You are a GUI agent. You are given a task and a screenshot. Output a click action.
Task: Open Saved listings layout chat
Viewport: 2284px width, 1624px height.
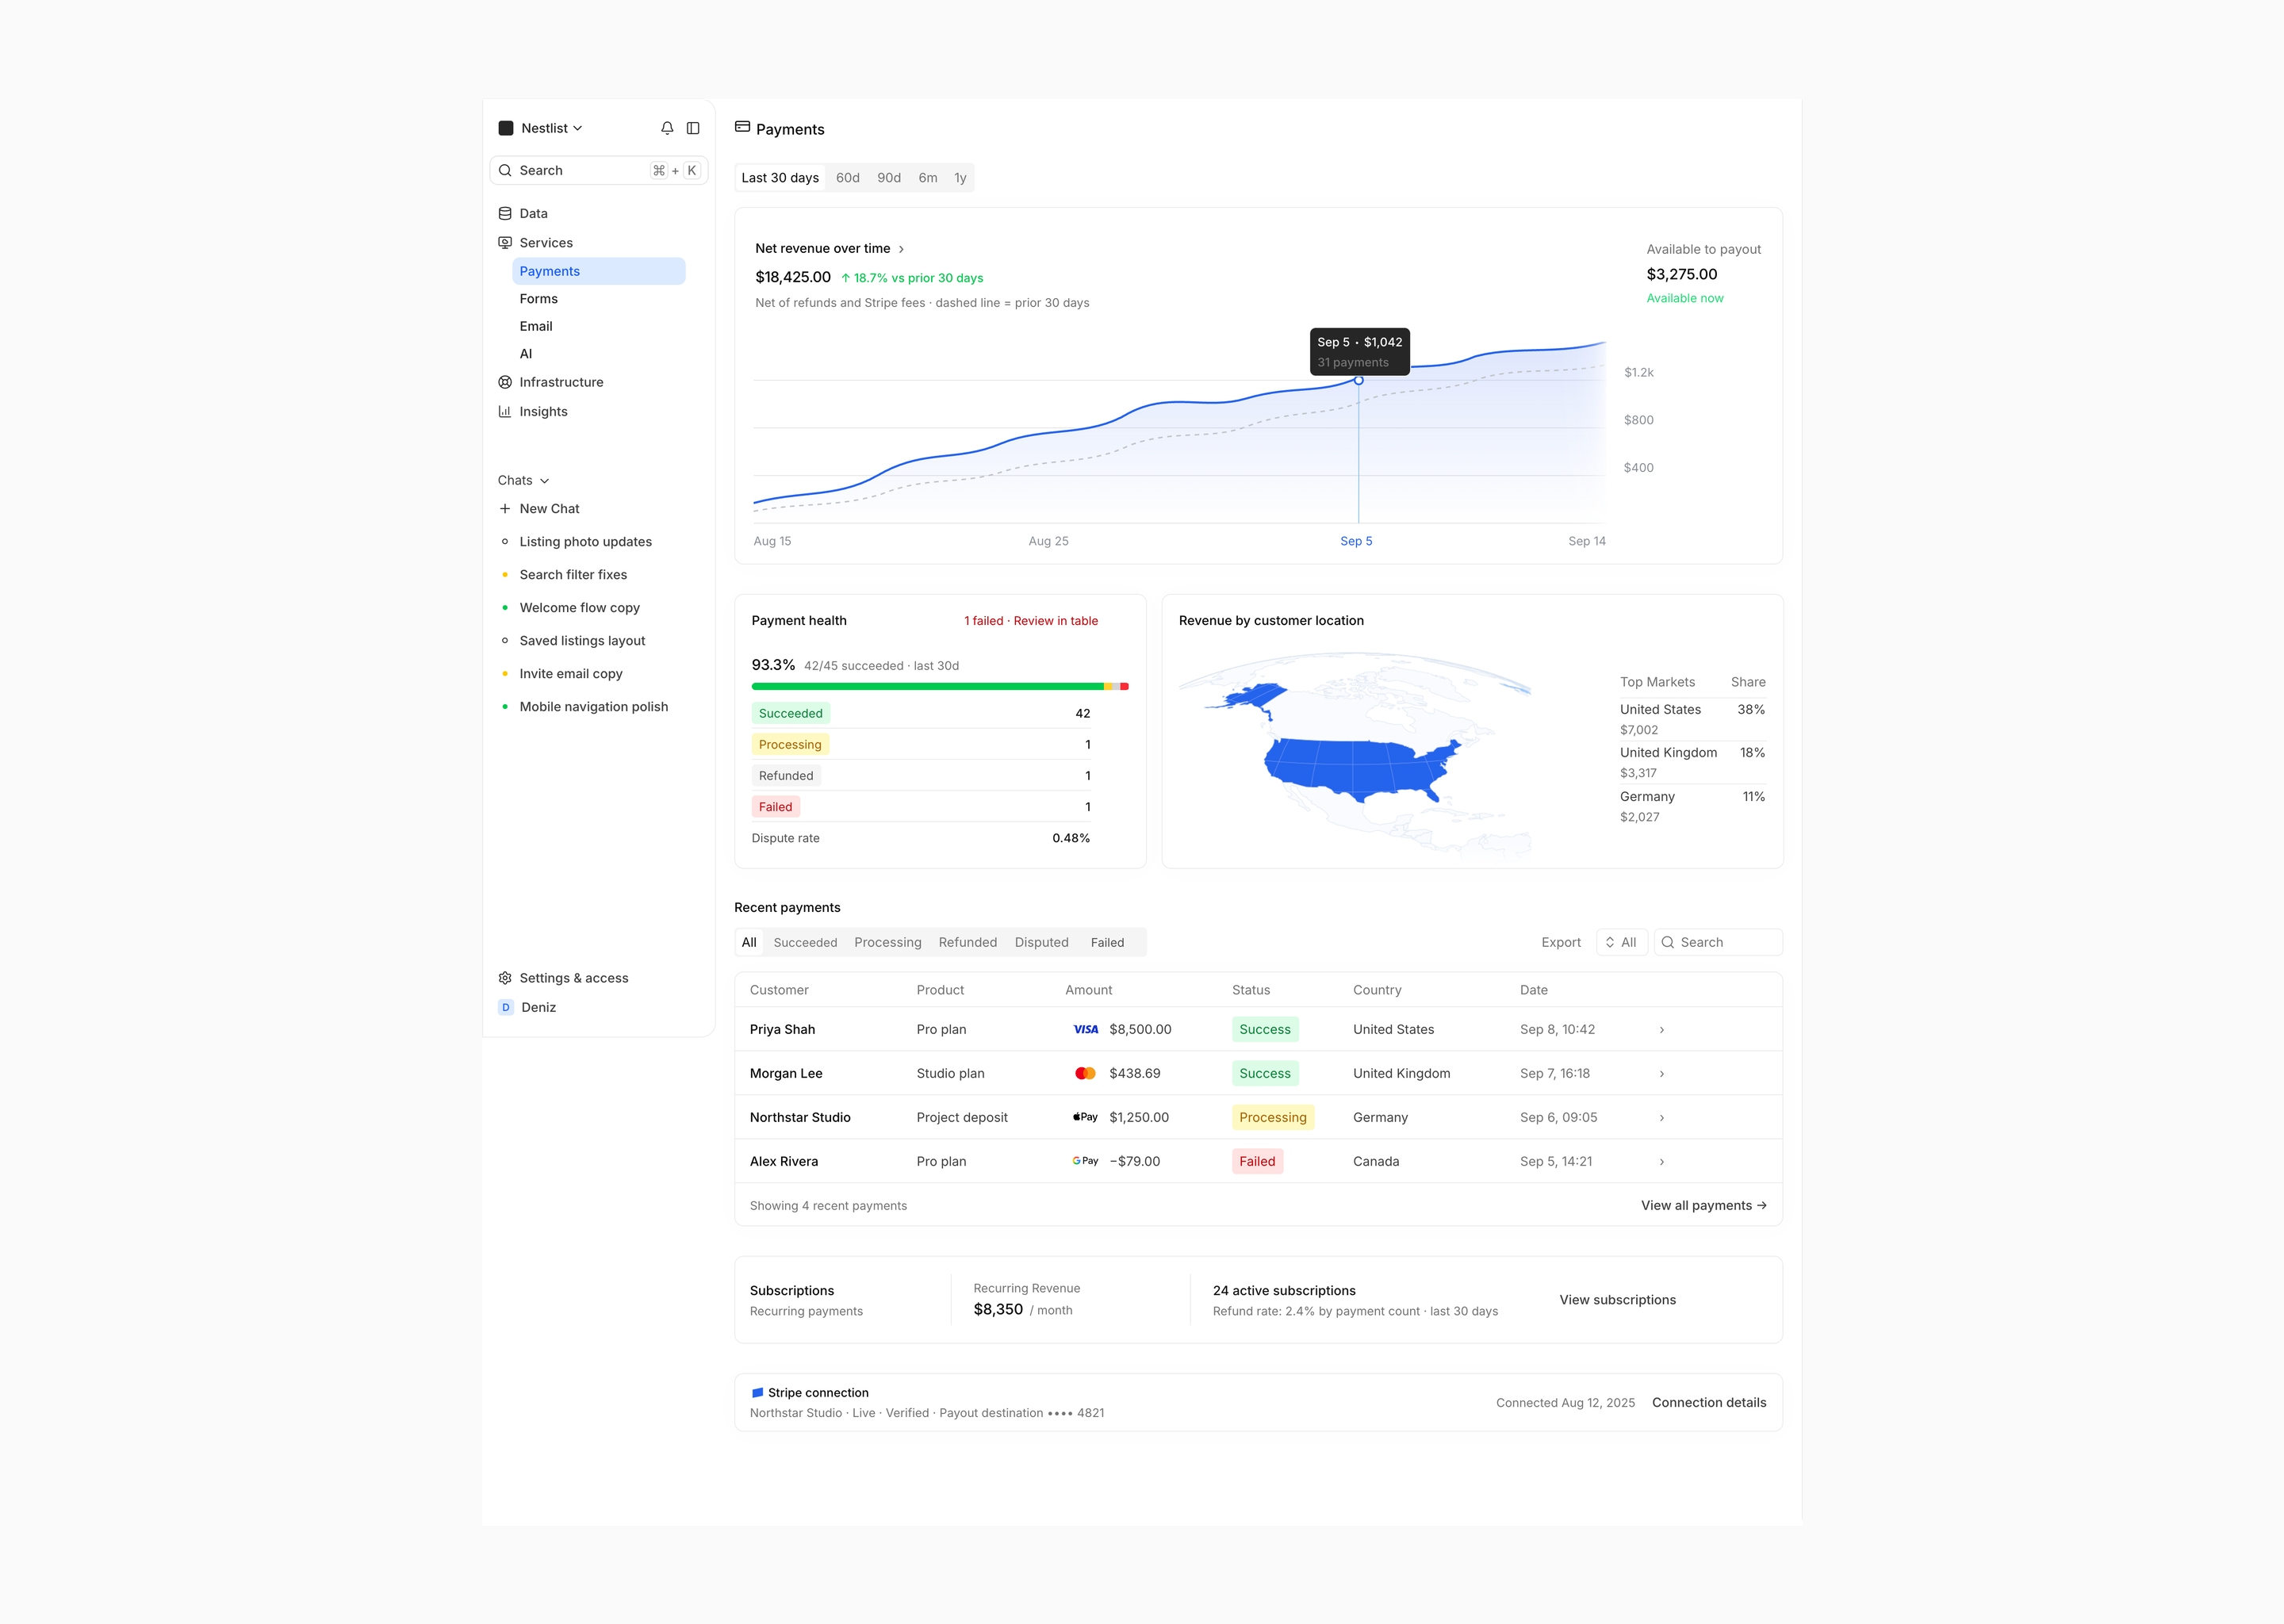(x=582, y=640)
